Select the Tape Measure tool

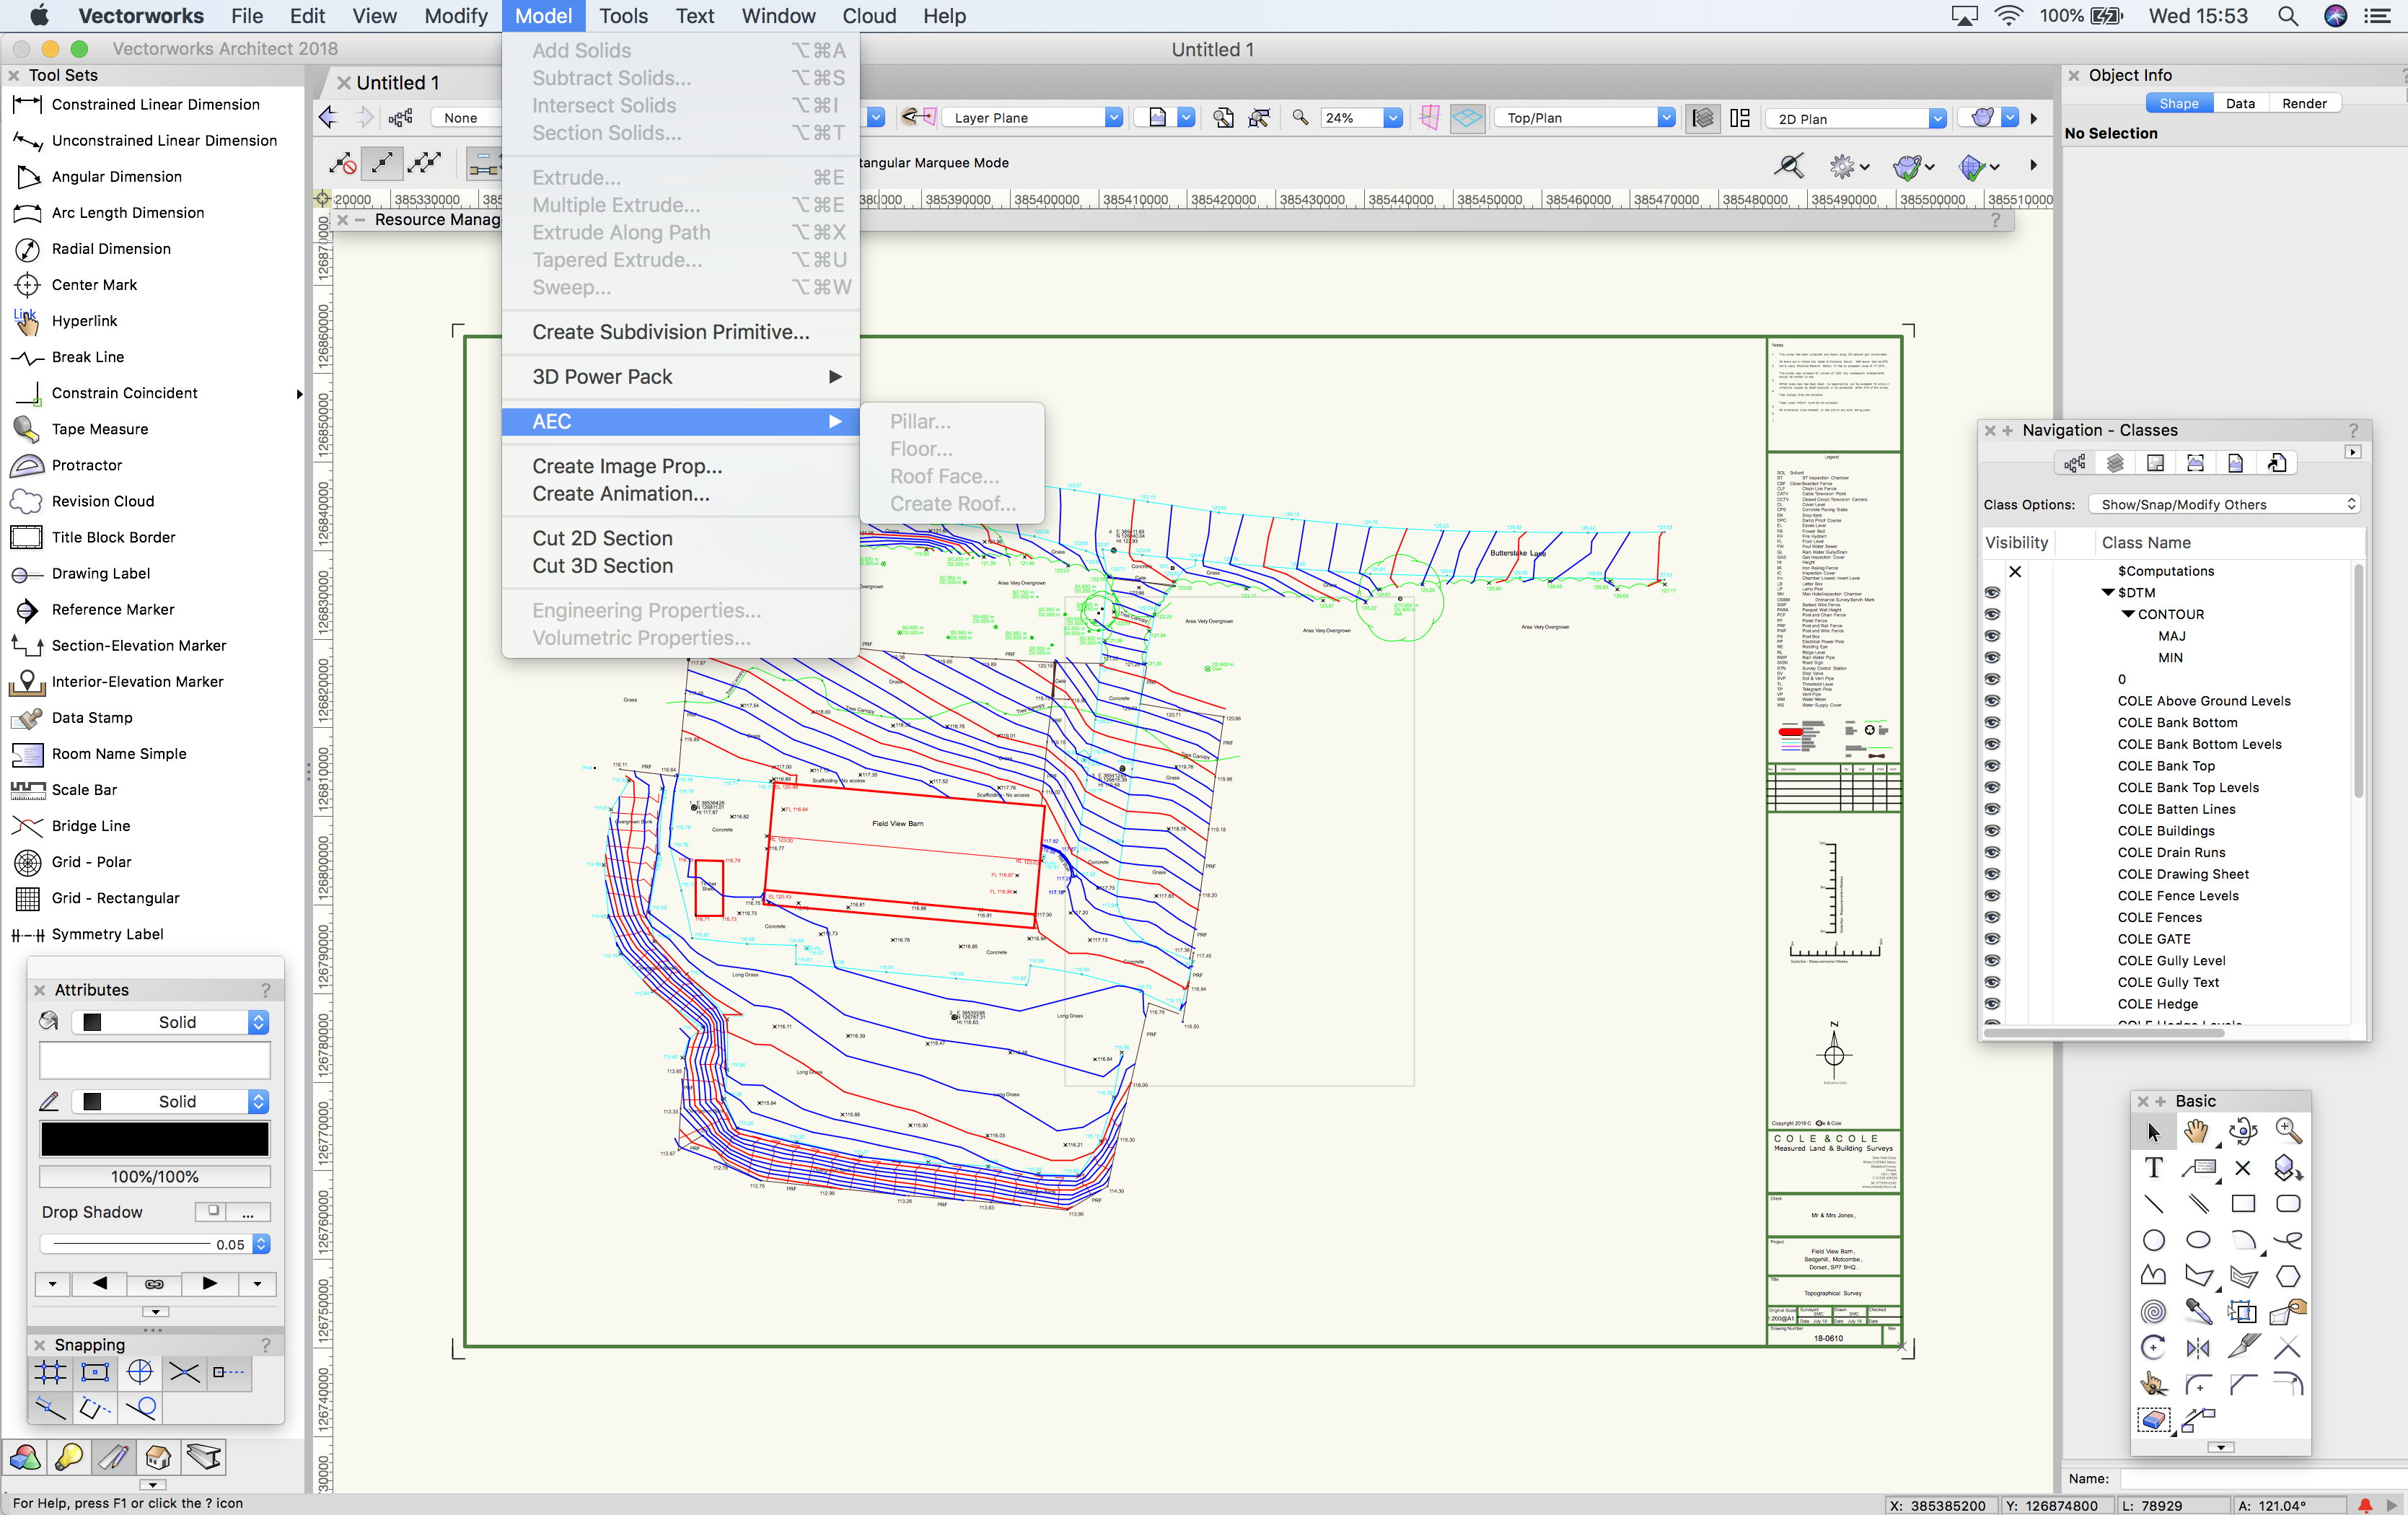click(100, 429)
